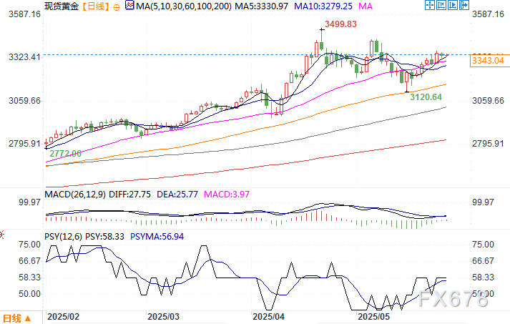Click the 现货黄金 chart title
Viewport: 510px width, 324px height.
61,6
